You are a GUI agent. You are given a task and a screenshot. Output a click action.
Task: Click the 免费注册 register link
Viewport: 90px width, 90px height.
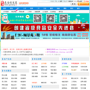point(70,1)
